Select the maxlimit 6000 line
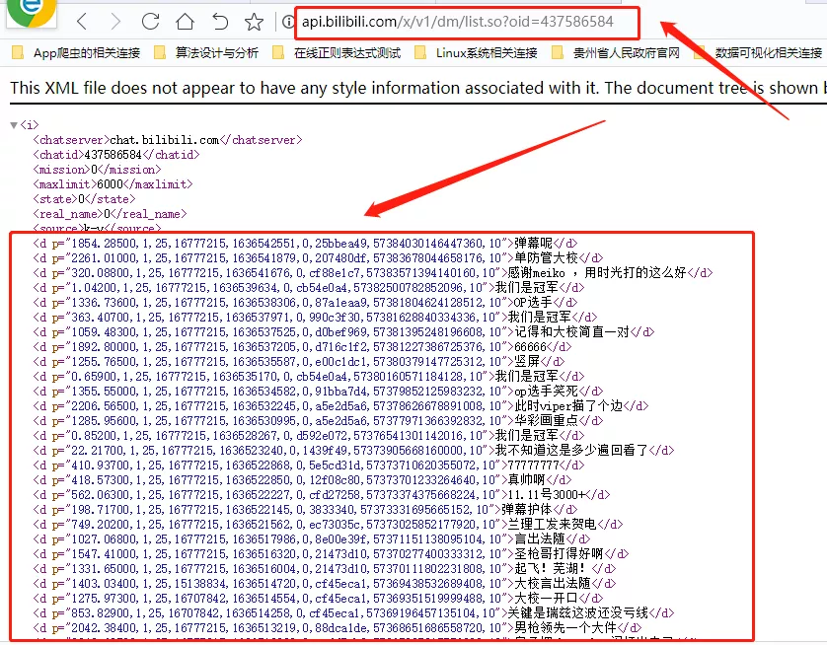The width and height of the screenshot is (827, 645). pyautogui.click(x=113, y=184)
